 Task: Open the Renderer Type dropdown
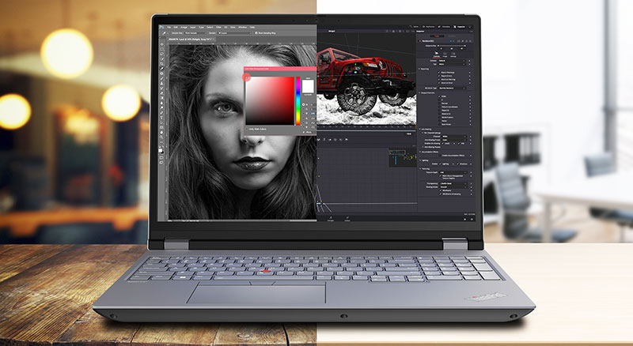tap(452, 88)
